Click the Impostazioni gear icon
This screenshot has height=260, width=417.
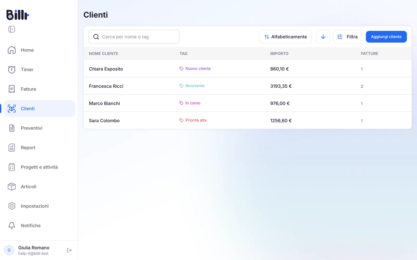[x=12, y=206]
